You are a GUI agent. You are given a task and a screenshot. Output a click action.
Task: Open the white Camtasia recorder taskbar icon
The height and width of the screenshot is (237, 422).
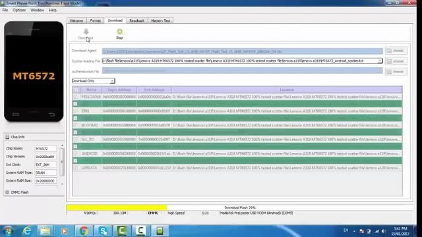[x=140, y=231]
